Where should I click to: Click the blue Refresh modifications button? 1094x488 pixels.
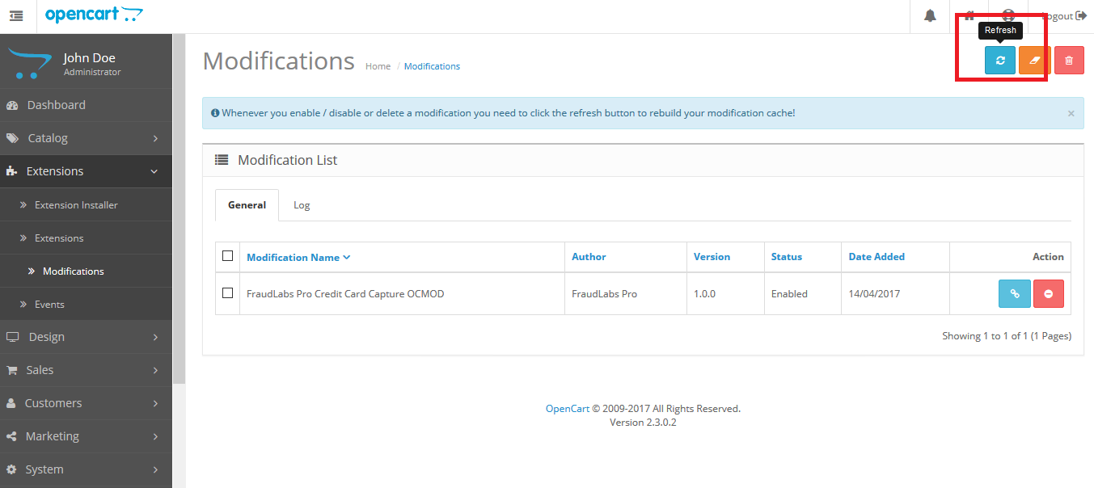click(x=1000, y=61)
